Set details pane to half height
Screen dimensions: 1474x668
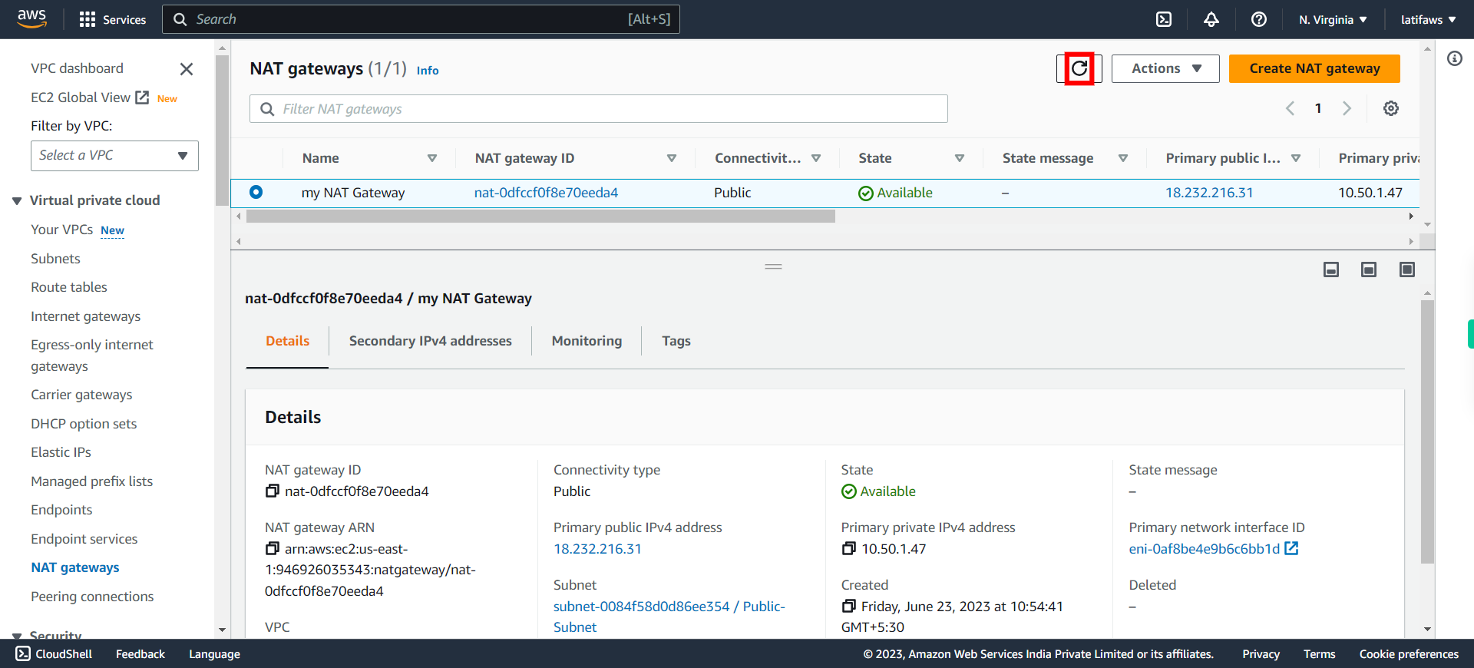[x=1369, y=270]
